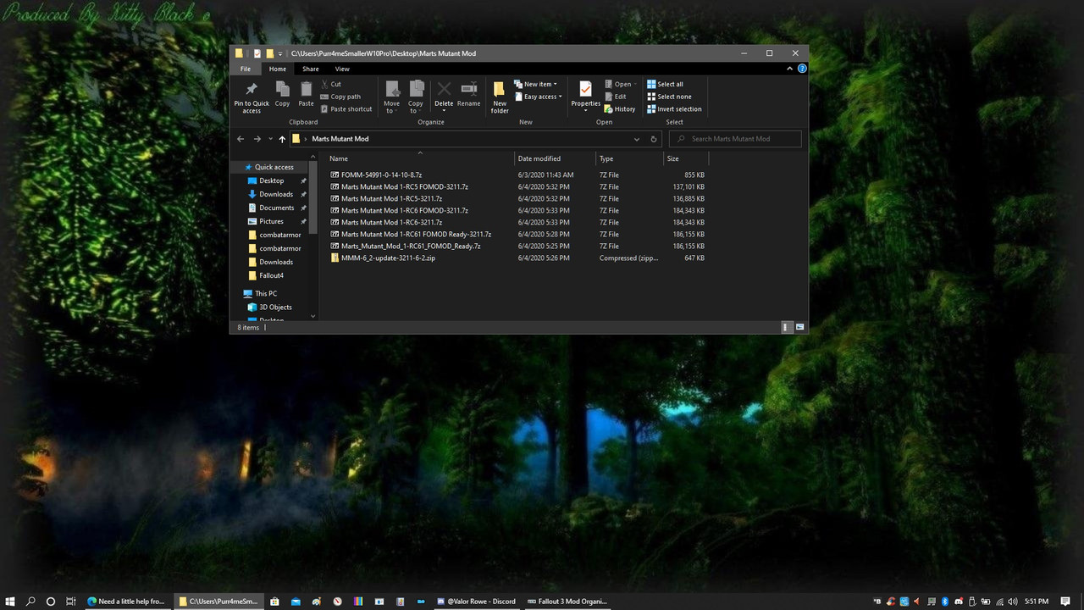
Task: Open the New item dropdown
Action: pos(535,84)
